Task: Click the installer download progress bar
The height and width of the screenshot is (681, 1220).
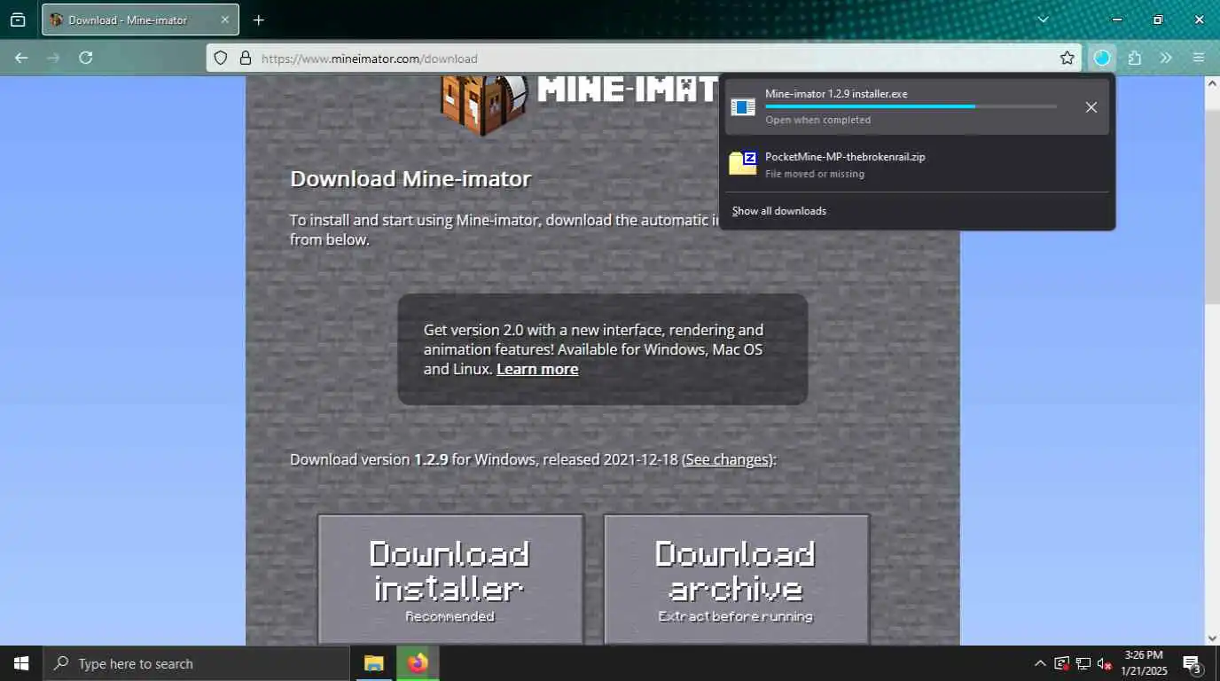Action: coord(911,106)
